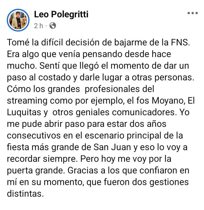Click the globe public privacy icon
Screen dimensions: 204x210
tap(52, 26)
